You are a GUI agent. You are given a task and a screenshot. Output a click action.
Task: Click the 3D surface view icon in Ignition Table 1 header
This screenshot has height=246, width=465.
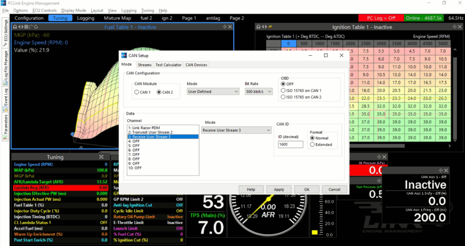(x=270, y=27)
